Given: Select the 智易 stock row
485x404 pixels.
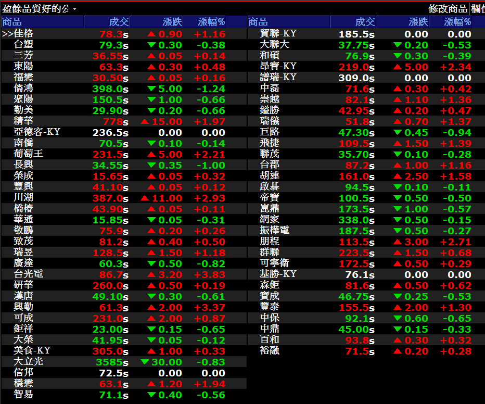Looking at the screenshot, I should [x=23, y=395].
